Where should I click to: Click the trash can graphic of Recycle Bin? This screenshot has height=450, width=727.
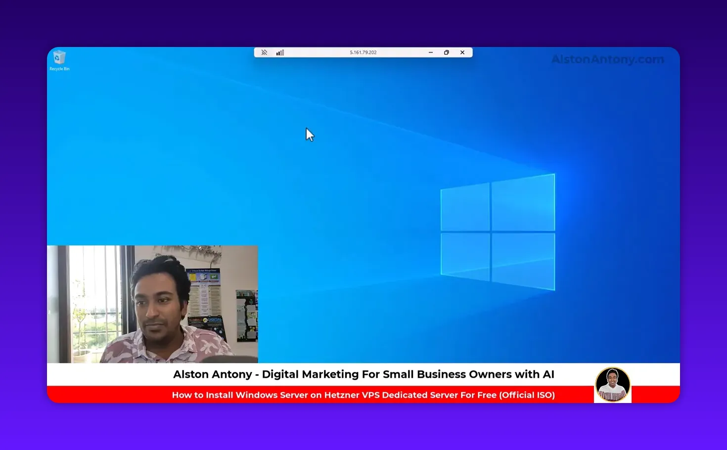click(59, 57)
